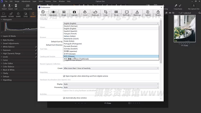Select the Focus preferences icon
Screen dimensions: 201x113
tap(116, 13)
